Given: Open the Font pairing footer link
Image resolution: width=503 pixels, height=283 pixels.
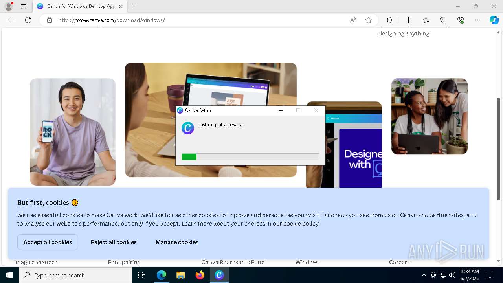Looking at the screenshot, I should click(x=124, y=262).
